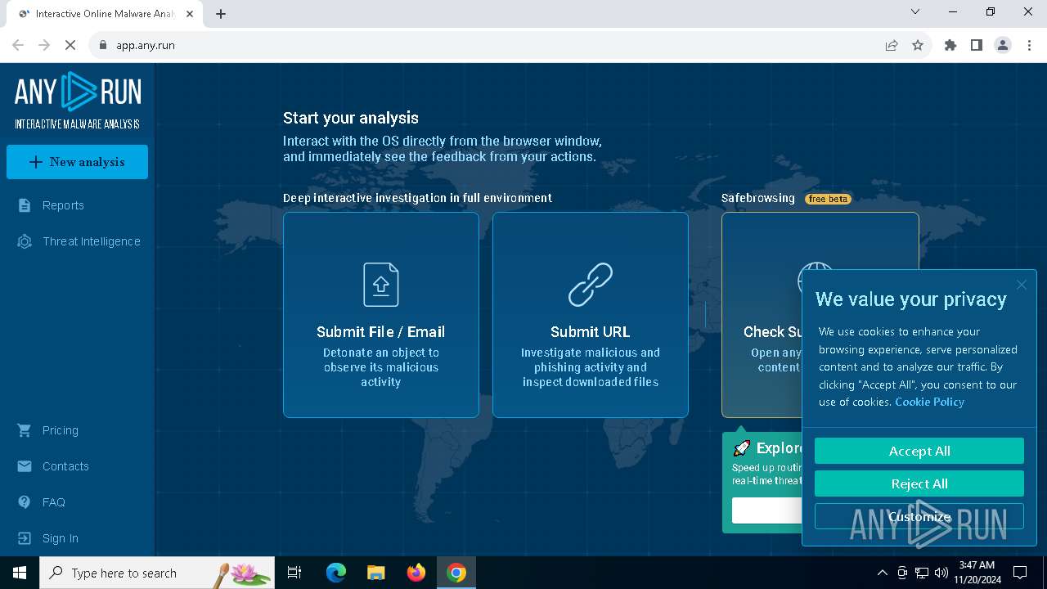Click the Threat Intelligence gear icon
Image resolution: width=1047 pixels, height=589 pixels.
tap(25, 241)
